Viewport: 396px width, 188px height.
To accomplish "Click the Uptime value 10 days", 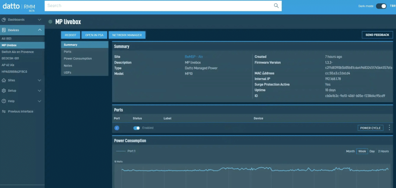I will tap(330, 90).
